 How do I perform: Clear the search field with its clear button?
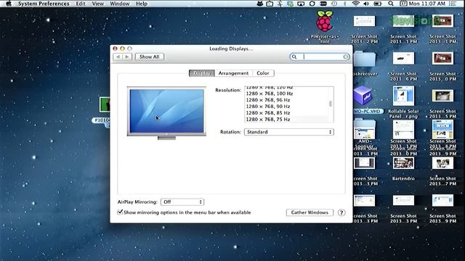346,57
